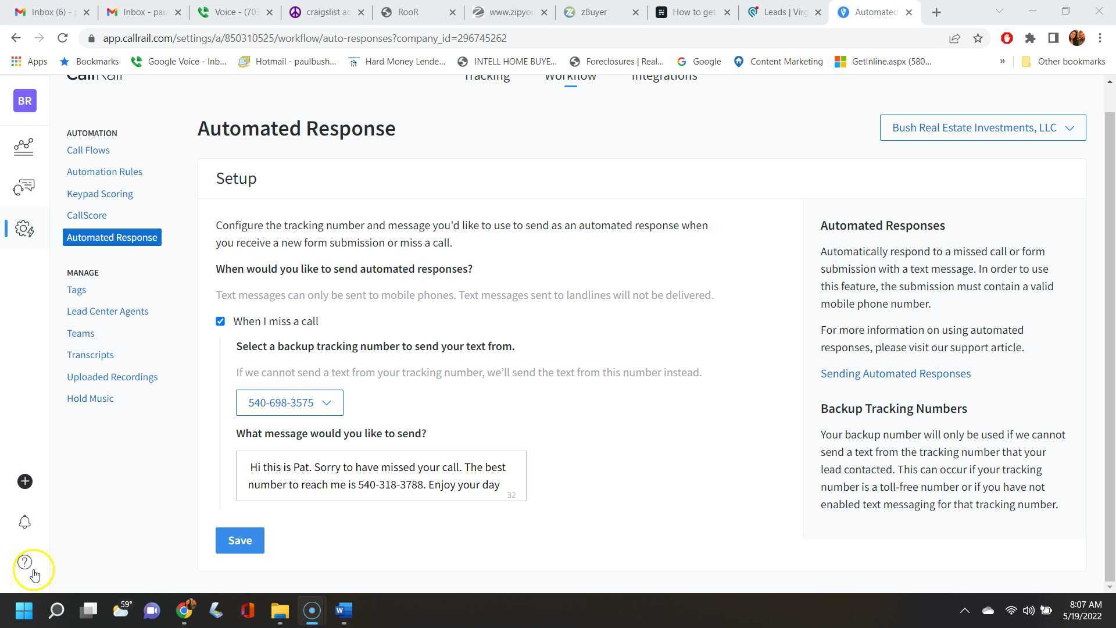Image resolution: width=1116 pixels, height=628 pixels.
Task: Open the Sending Automated Responses link
Action: point(895,373)
